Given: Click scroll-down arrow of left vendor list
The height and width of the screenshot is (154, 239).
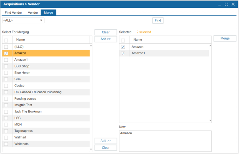Looking at the screenshot, I should click(91, 149).
